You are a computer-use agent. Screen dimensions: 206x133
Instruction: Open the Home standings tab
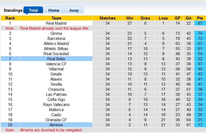tap(54, 10)
